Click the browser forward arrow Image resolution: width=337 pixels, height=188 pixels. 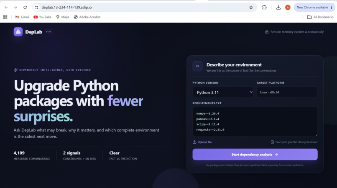pyautogui.click(x=15, y=7)
